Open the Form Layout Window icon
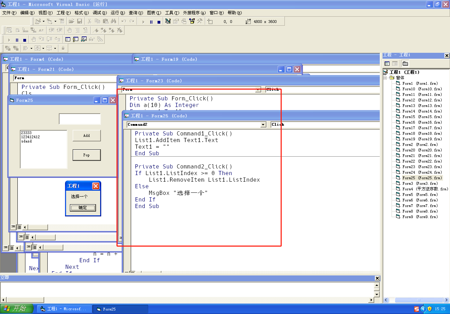450x314 pixels. [x=184, y=21]
